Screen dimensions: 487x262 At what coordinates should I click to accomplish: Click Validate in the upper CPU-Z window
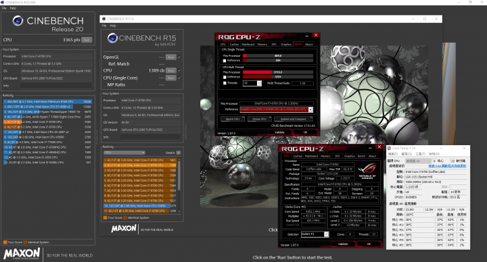tap(279, 132)
